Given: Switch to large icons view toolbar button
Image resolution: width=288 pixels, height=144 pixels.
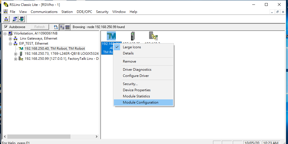Looking at the screenshot, I should coord(62,27).
